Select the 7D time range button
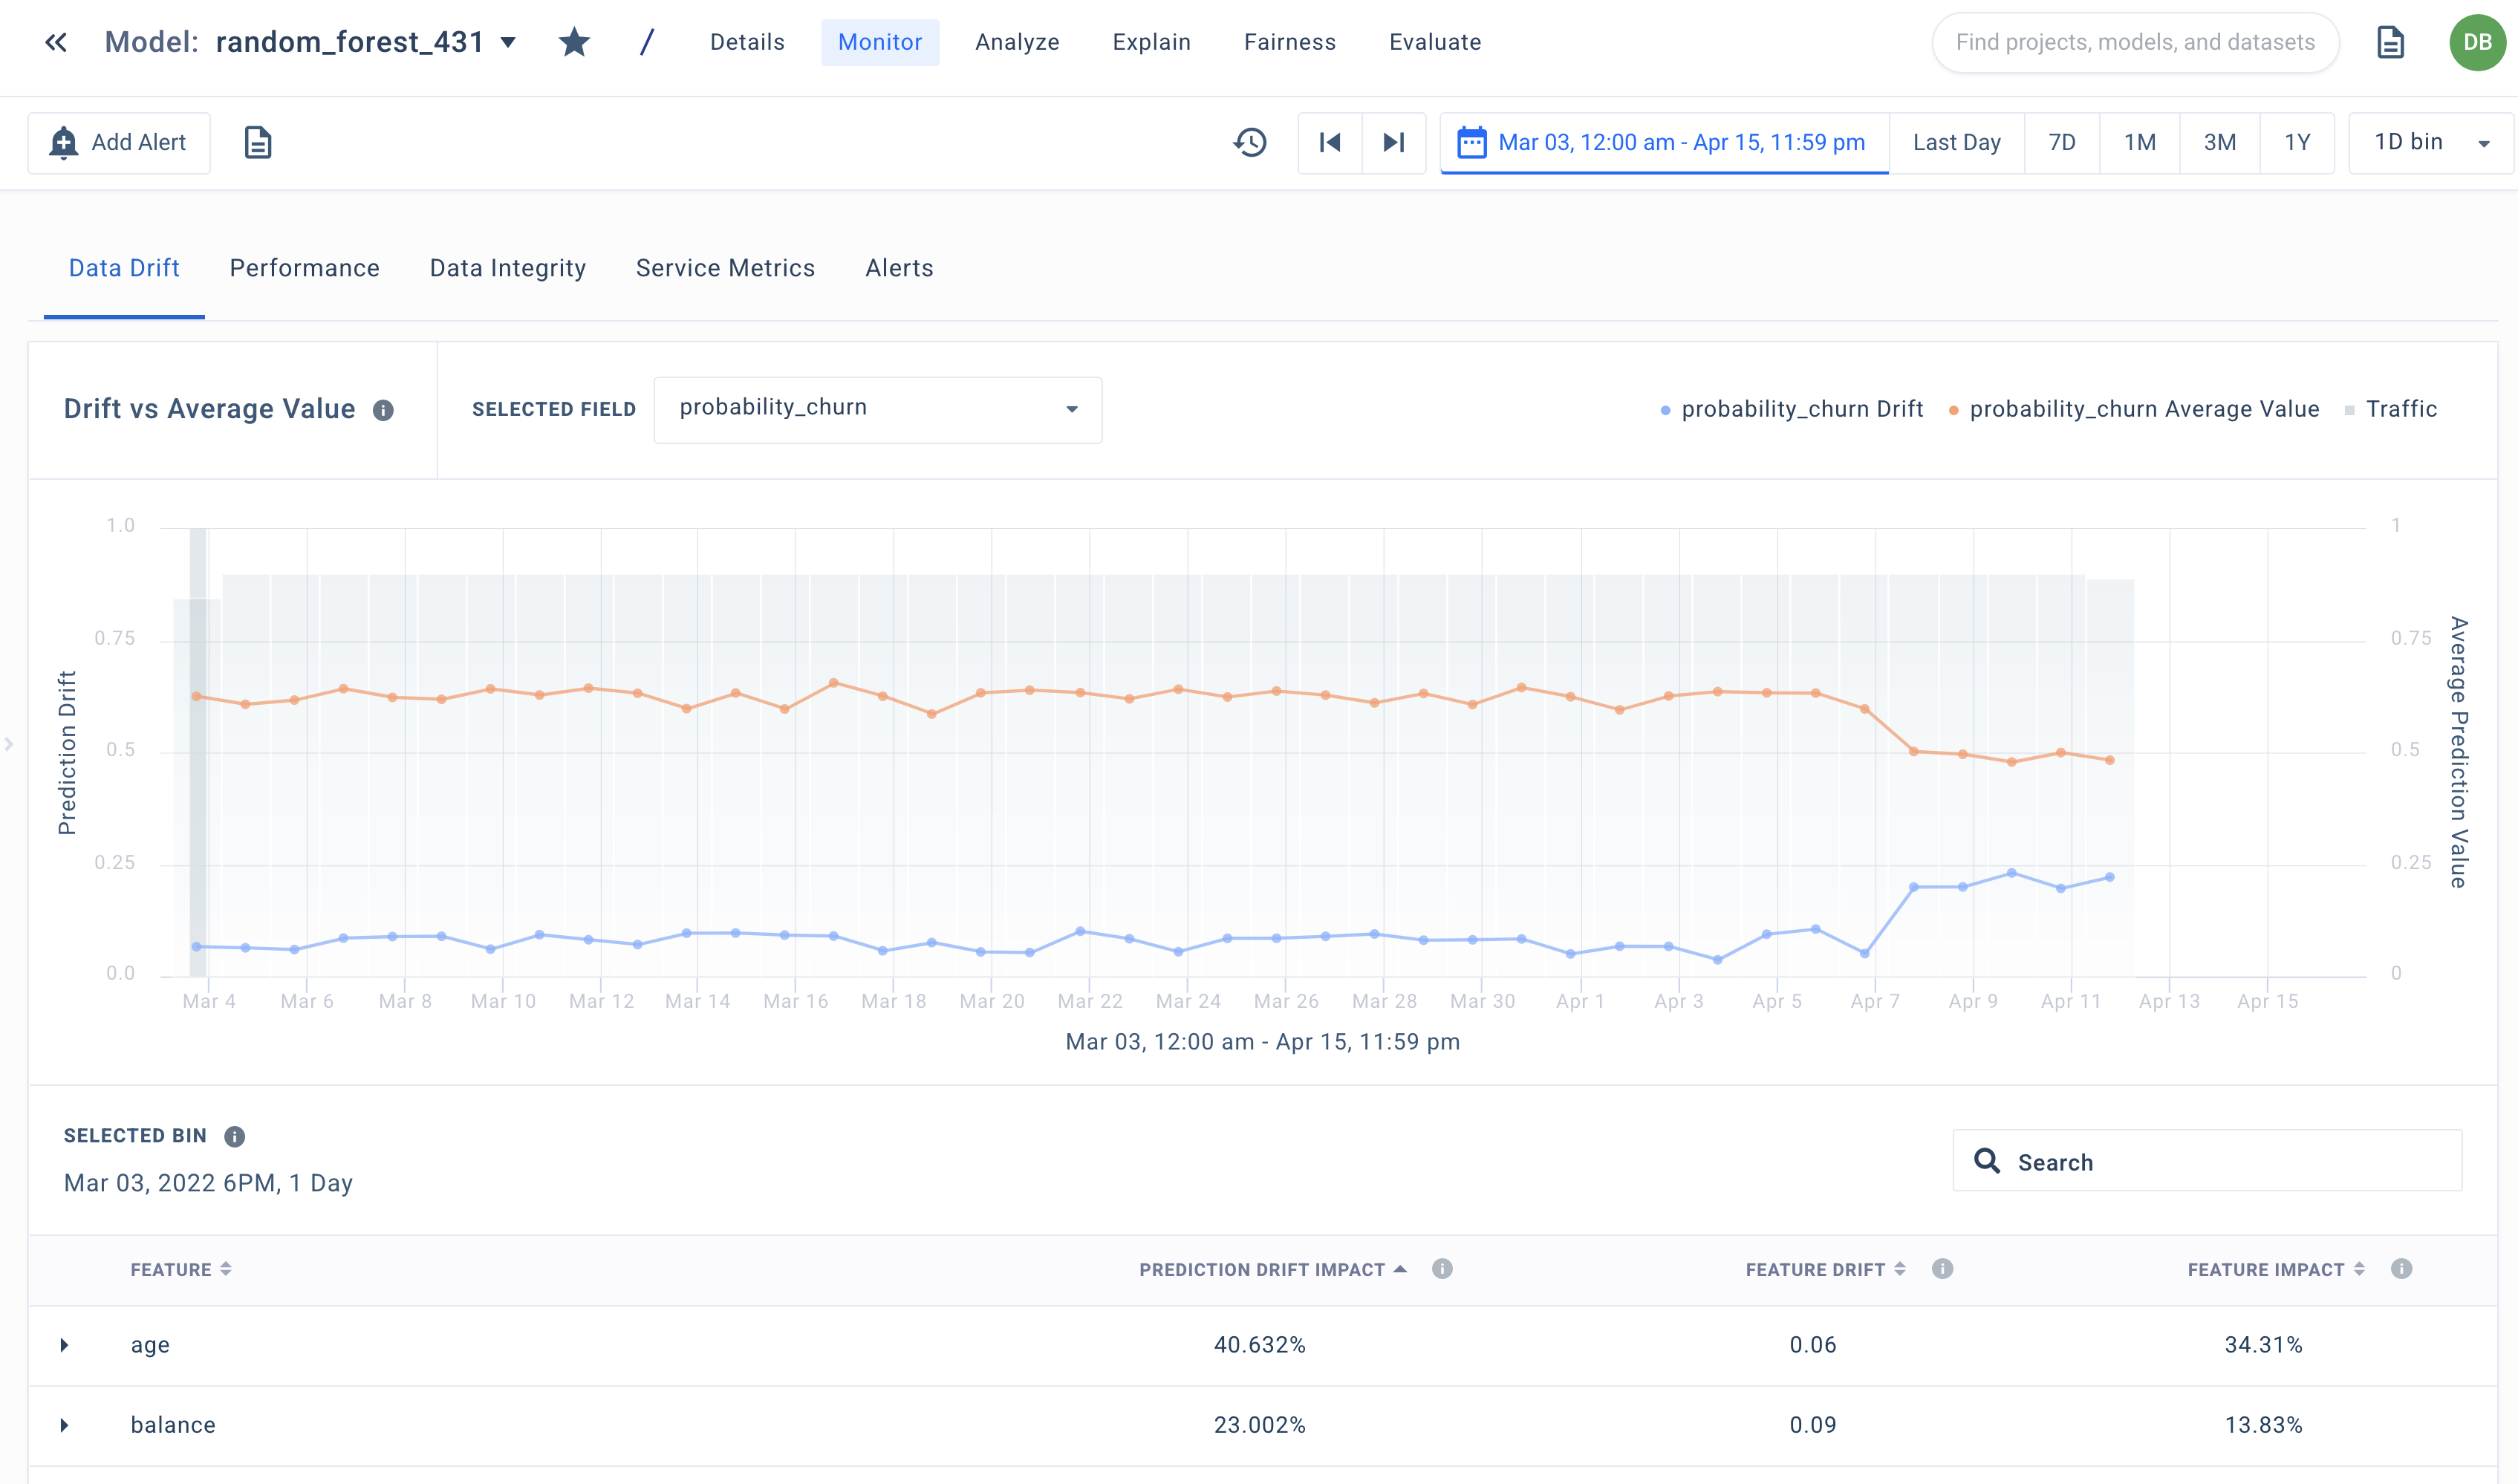This screenshot has width=2518, height=1484. [x=2061, y=143]
